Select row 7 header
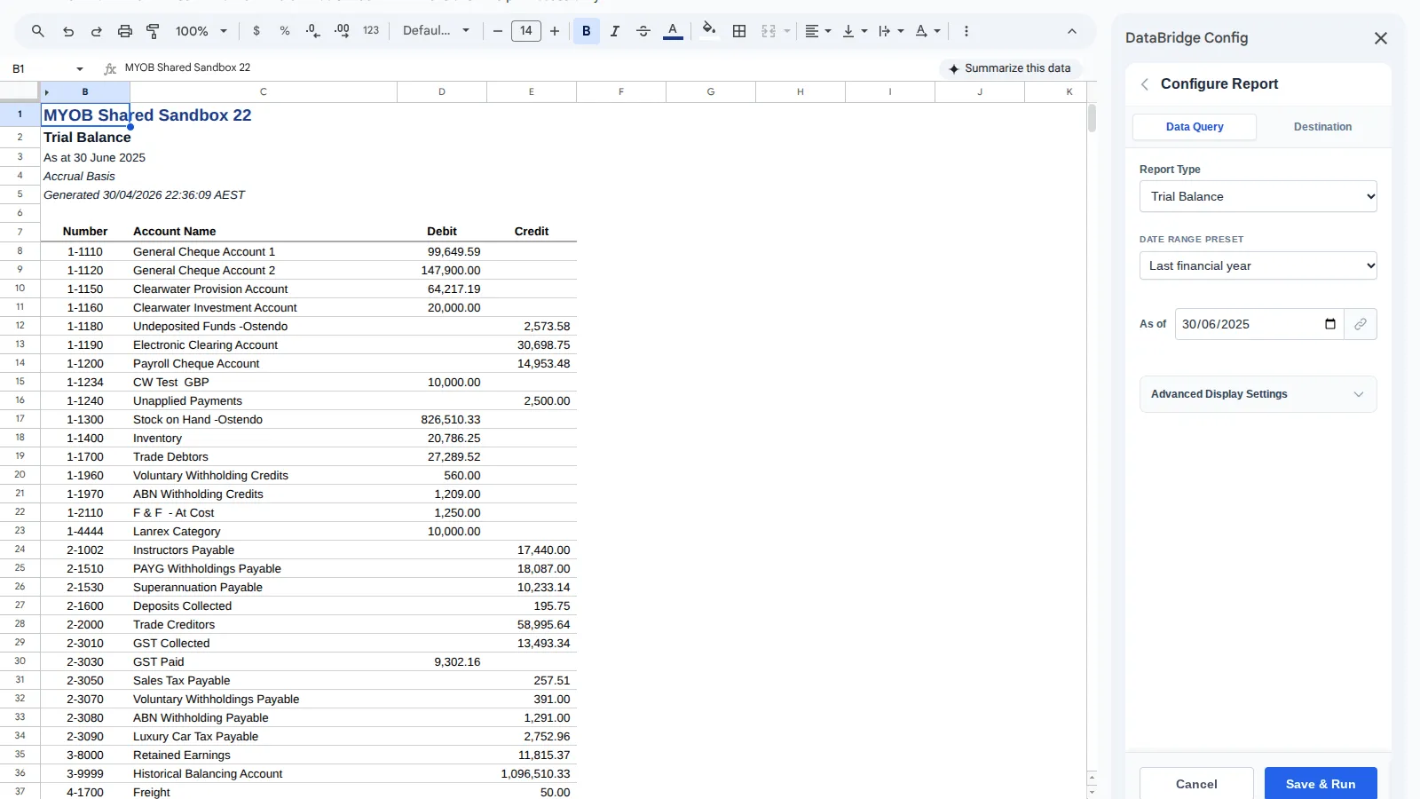This screenshot has height=799, width=1420. pyautogui.click(x=20, y=232)
